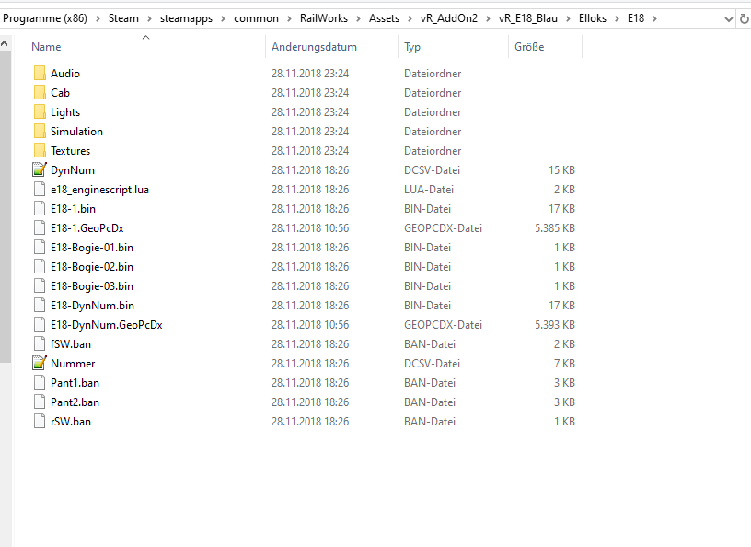
Task: Navigate to Assets in address bar
Action: click(384, 18)
